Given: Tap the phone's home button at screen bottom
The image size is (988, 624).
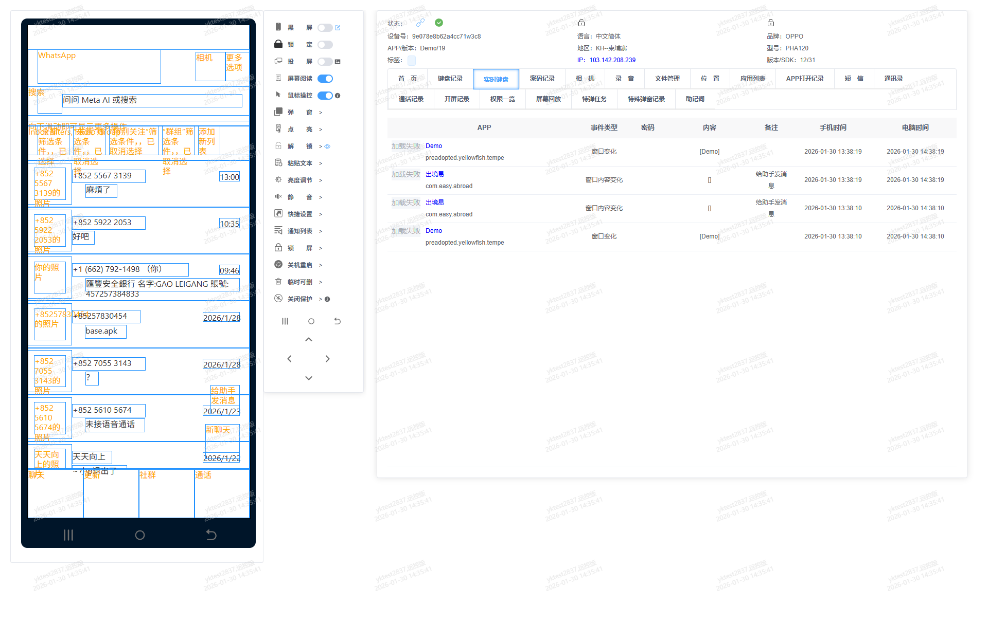Looking at the screenshot, I should [140, 535].
